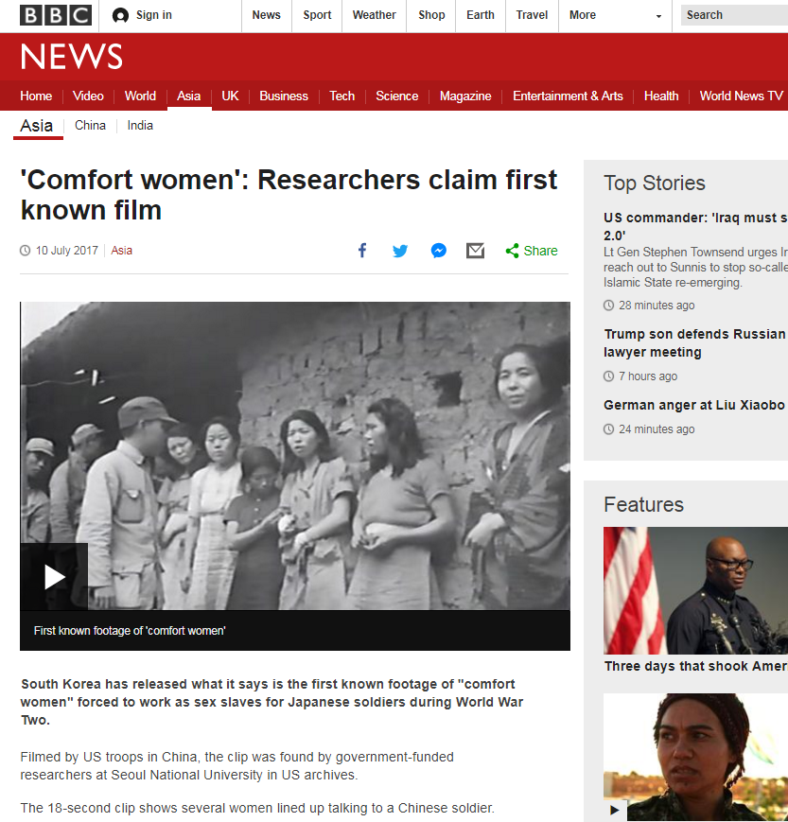Click the BBC logo

[56, 15]
